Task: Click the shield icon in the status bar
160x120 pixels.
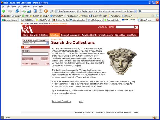Action: (x=155, y=118)
